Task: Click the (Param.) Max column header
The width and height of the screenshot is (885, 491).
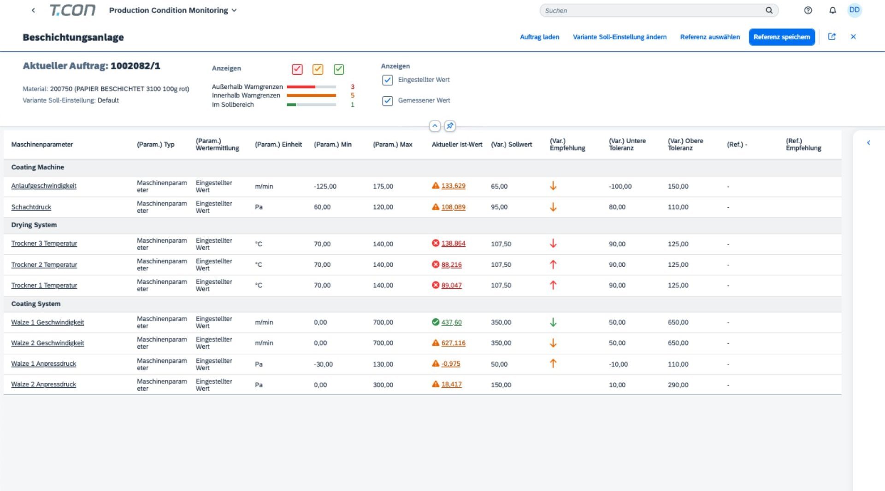Action: point(392,145)
